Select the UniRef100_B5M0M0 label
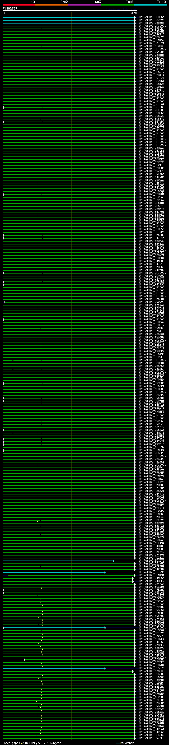169x745 pixels. pyautogui.click(x=152, y=659)
